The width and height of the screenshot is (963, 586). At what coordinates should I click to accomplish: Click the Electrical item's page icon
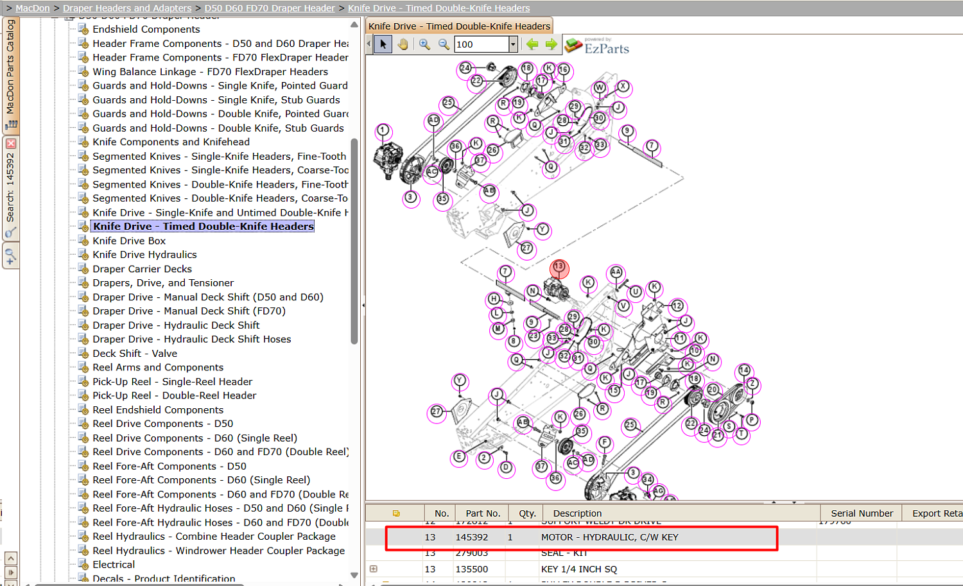(x=83, y=565)
